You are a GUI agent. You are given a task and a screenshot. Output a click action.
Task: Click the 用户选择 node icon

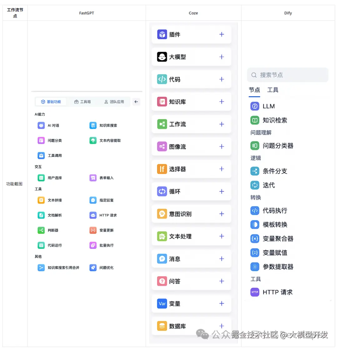pyautogui.click(x=41, y=178)
